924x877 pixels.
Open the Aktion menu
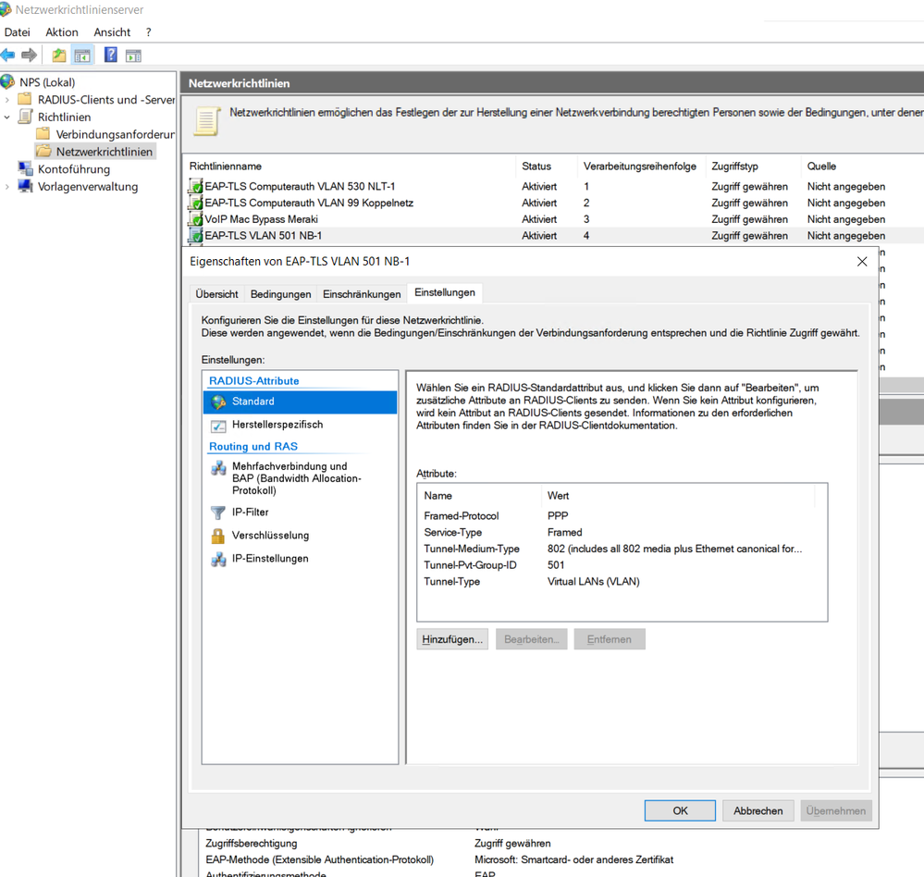tap(62, 32)
